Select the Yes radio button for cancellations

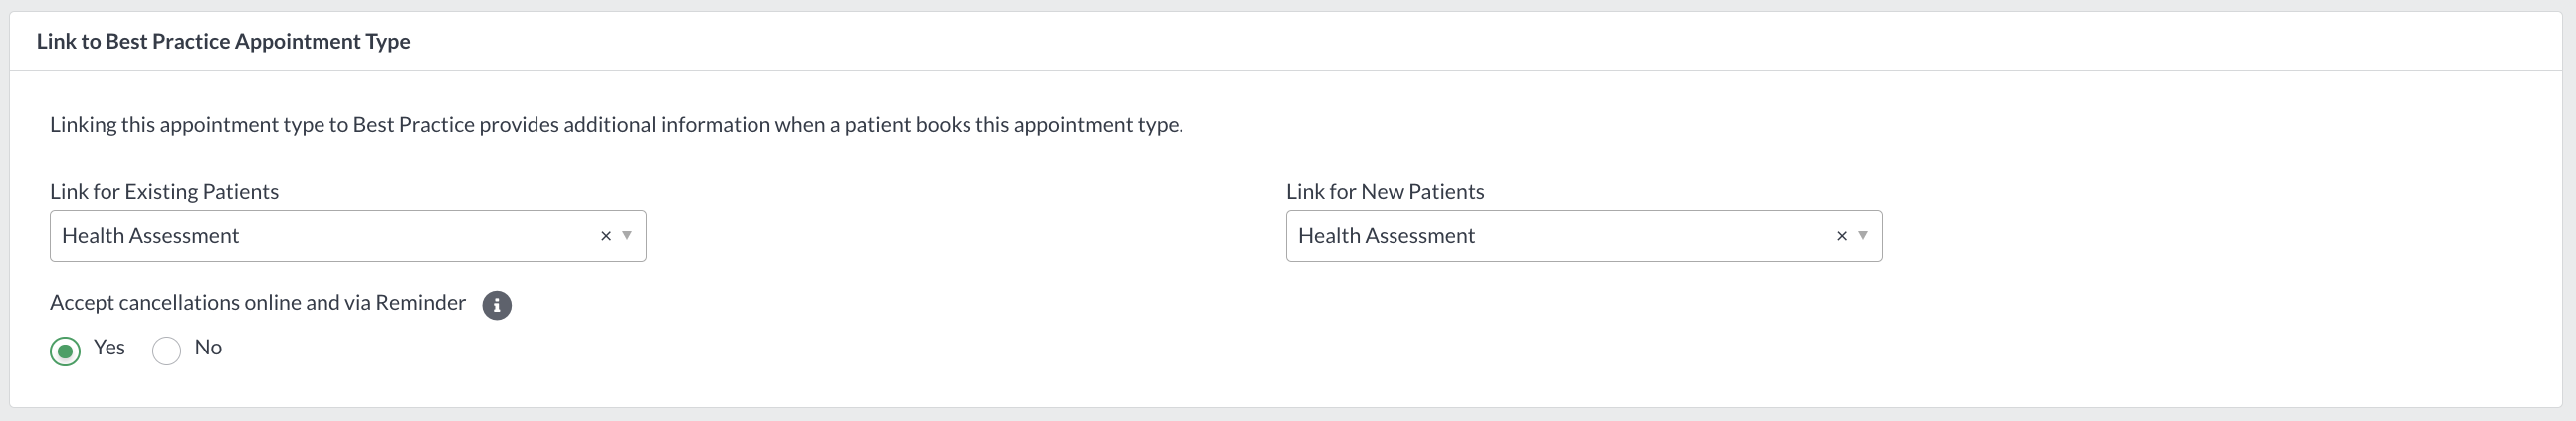pos(66,351)
